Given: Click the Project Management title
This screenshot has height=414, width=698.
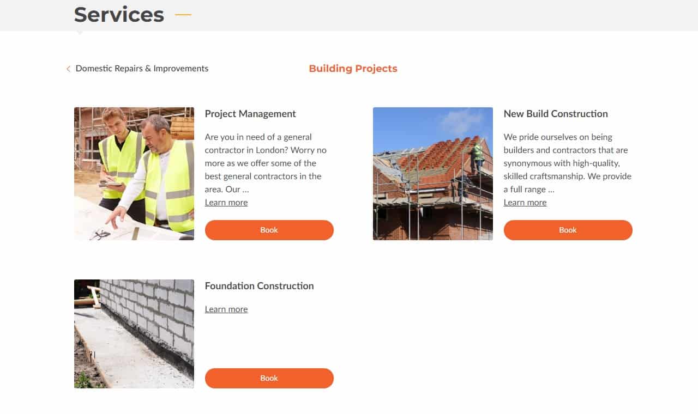Looking at the screenshot, I should click(x=250, y=114).
